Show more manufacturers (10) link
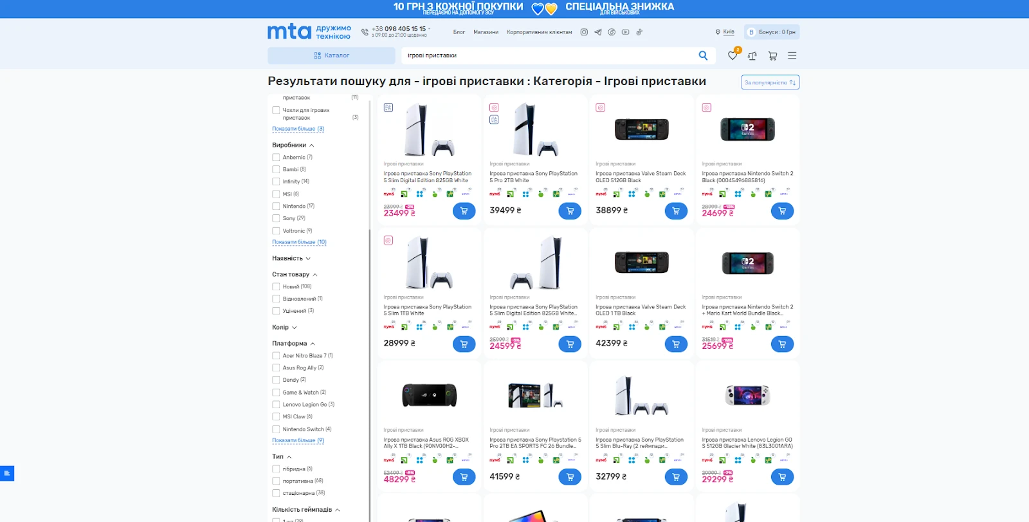The height and width of the screenshot is (522, 1029). [x=299, y=243]
